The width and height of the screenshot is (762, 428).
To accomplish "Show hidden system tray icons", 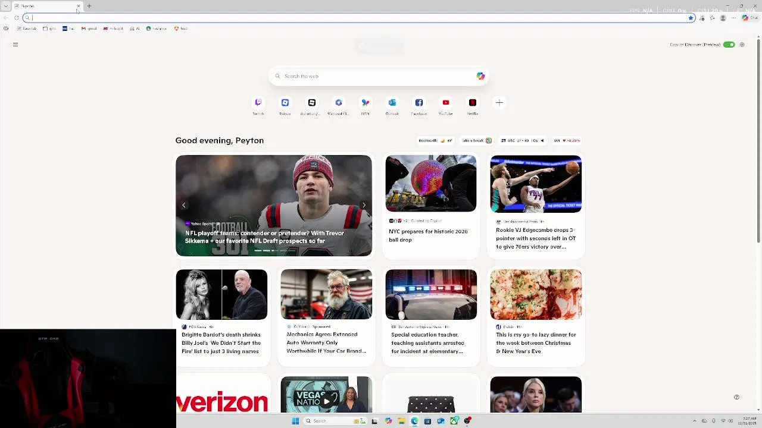I will [x=696, y=421].
